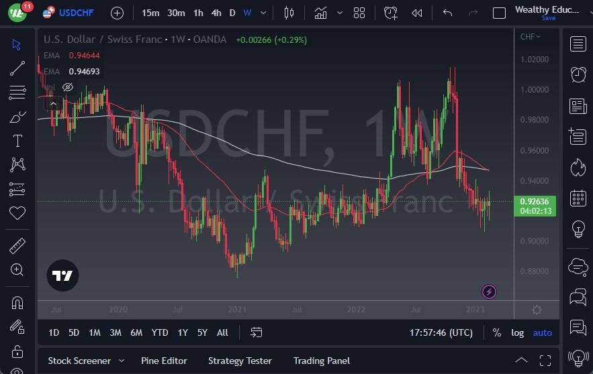Open the ideas lightbulb panel
The width and height of the screenshot is (593, 374).
578,229
